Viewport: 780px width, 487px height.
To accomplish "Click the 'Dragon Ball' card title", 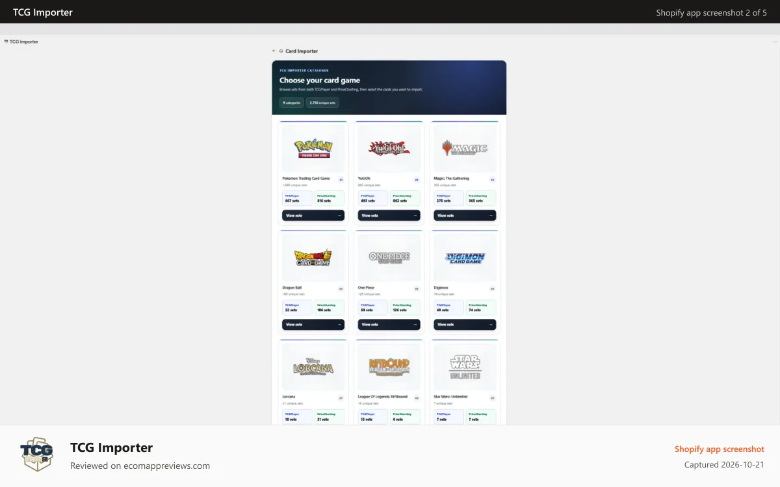I will click(292, 287).
